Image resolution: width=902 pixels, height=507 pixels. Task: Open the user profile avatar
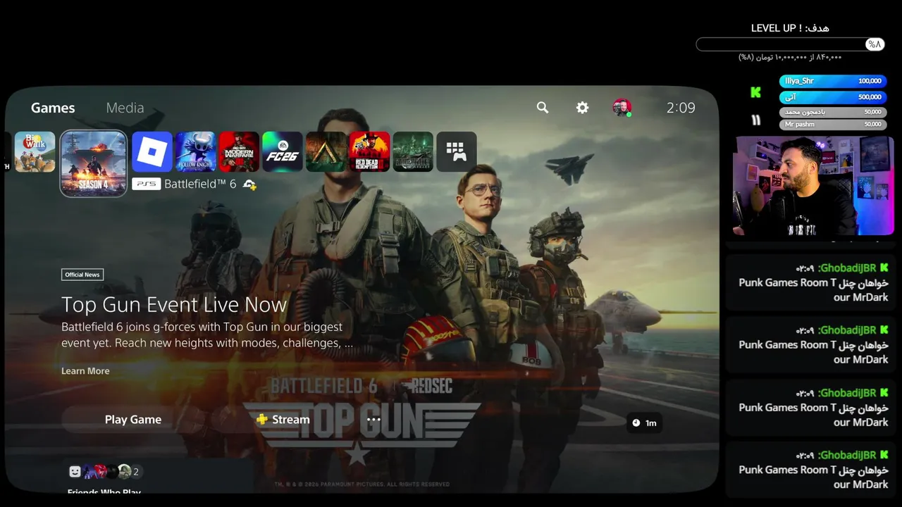pos(622,108)
